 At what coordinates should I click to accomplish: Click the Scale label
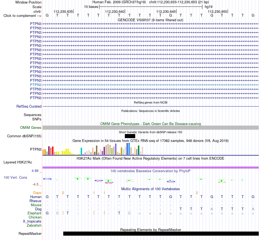37,7
